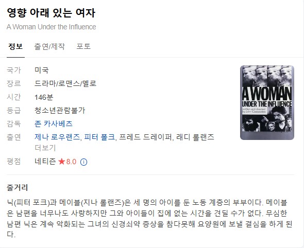Click the 줄거리 section heading
Screen dimensions: 304x248
tap(18, 187)
